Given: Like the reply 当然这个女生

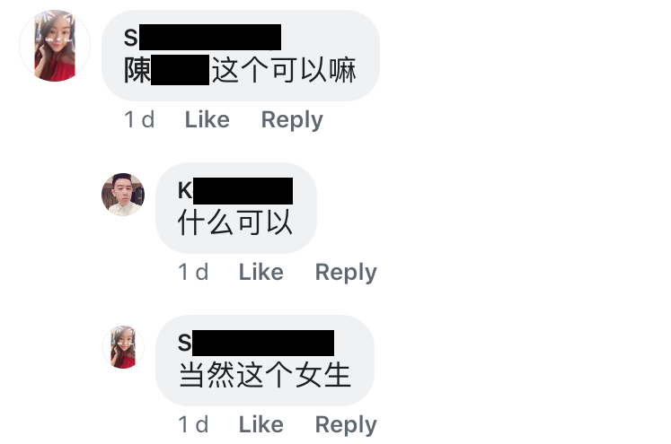Looking at the screenshot, I should (x=261, y=424).
